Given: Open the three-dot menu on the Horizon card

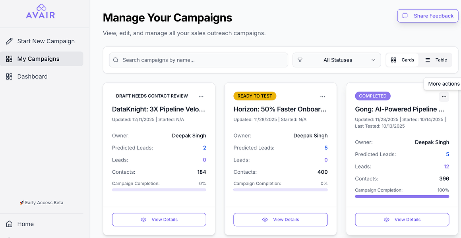Looking at the screenshot, I should (323, 96).
